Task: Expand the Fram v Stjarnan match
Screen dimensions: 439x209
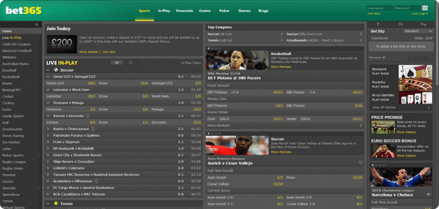Action: (x=48, y=142)
